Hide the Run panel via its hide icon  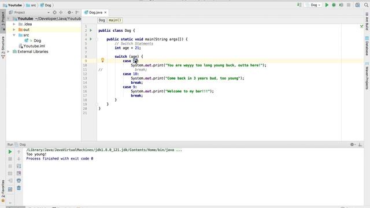pyautogui.click(x=360, y=144)
